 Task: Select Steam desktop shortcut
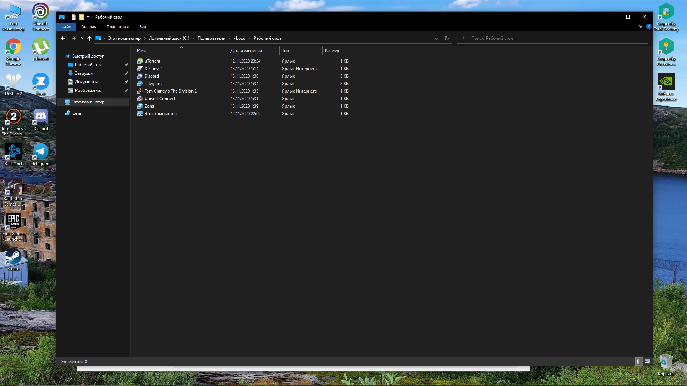(x=13, y=259)
